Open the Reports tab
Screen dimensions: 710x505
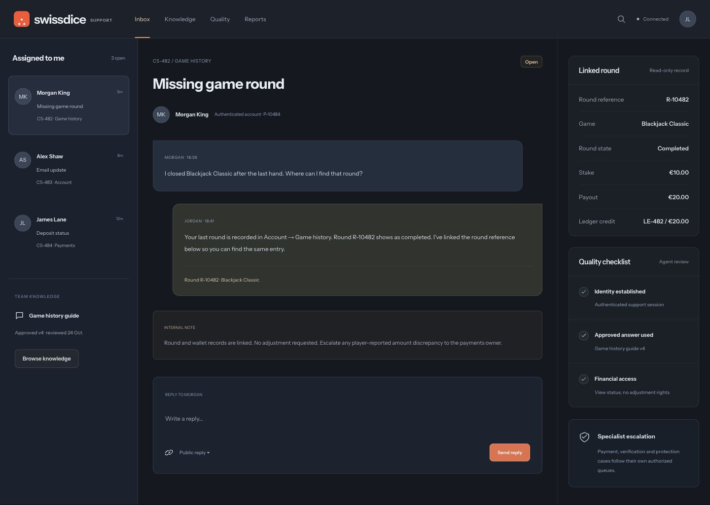click(x=255, y=19)
